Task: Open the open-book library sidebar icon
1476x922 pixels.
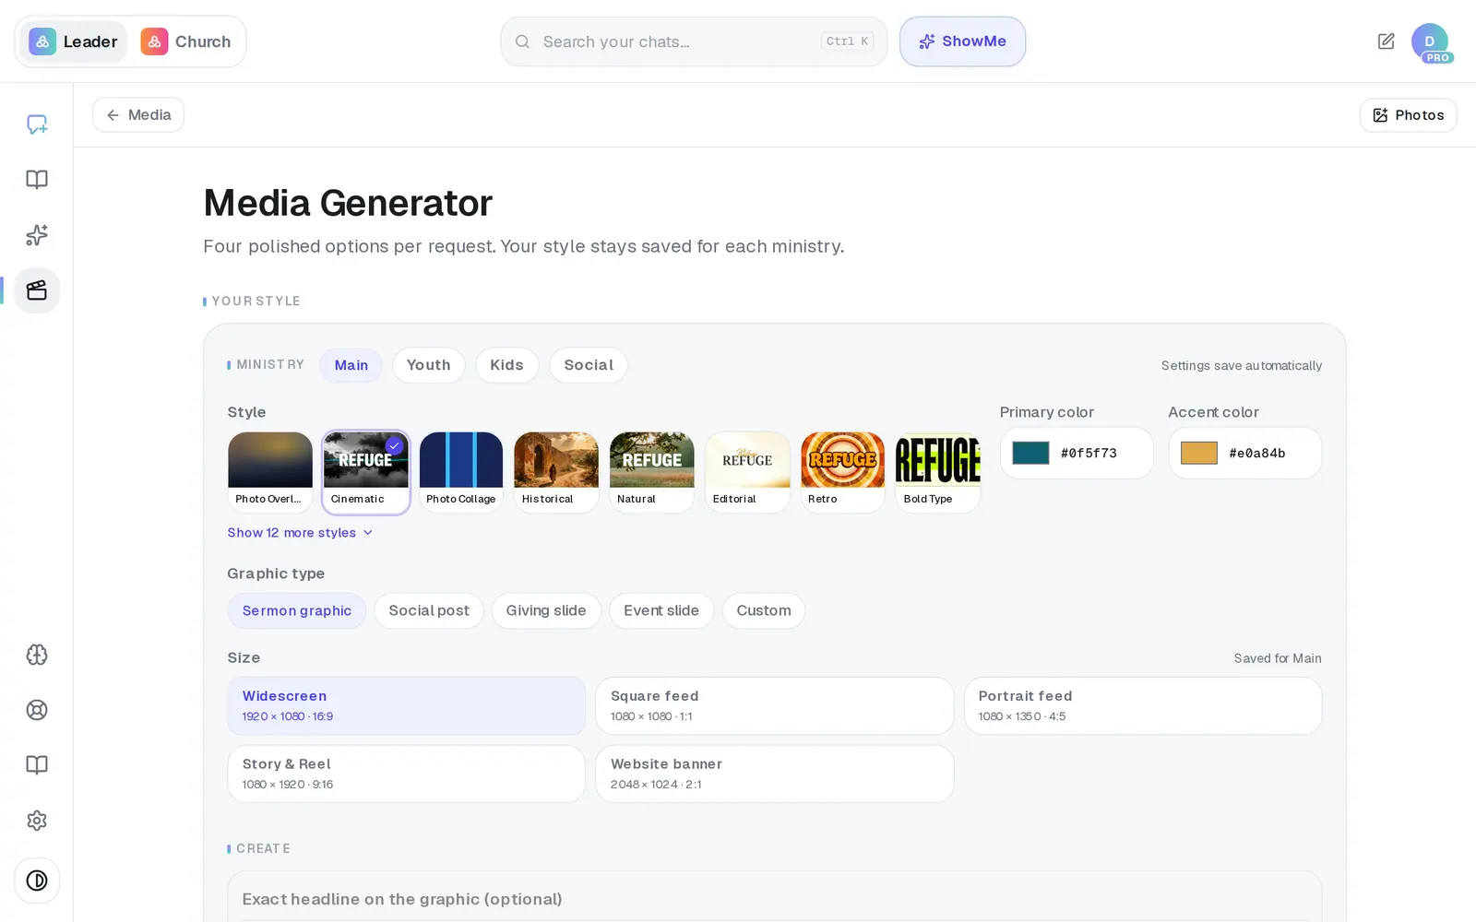Action: 37,180
